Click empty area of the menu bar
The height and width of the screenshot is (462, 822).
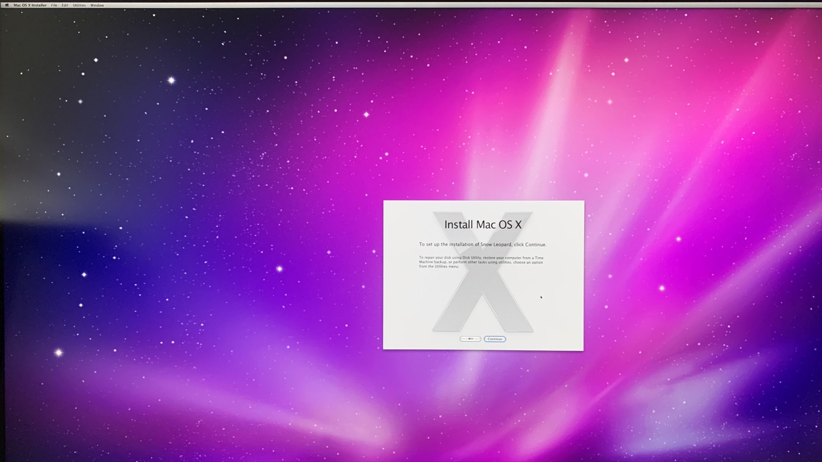click(411, 5)
